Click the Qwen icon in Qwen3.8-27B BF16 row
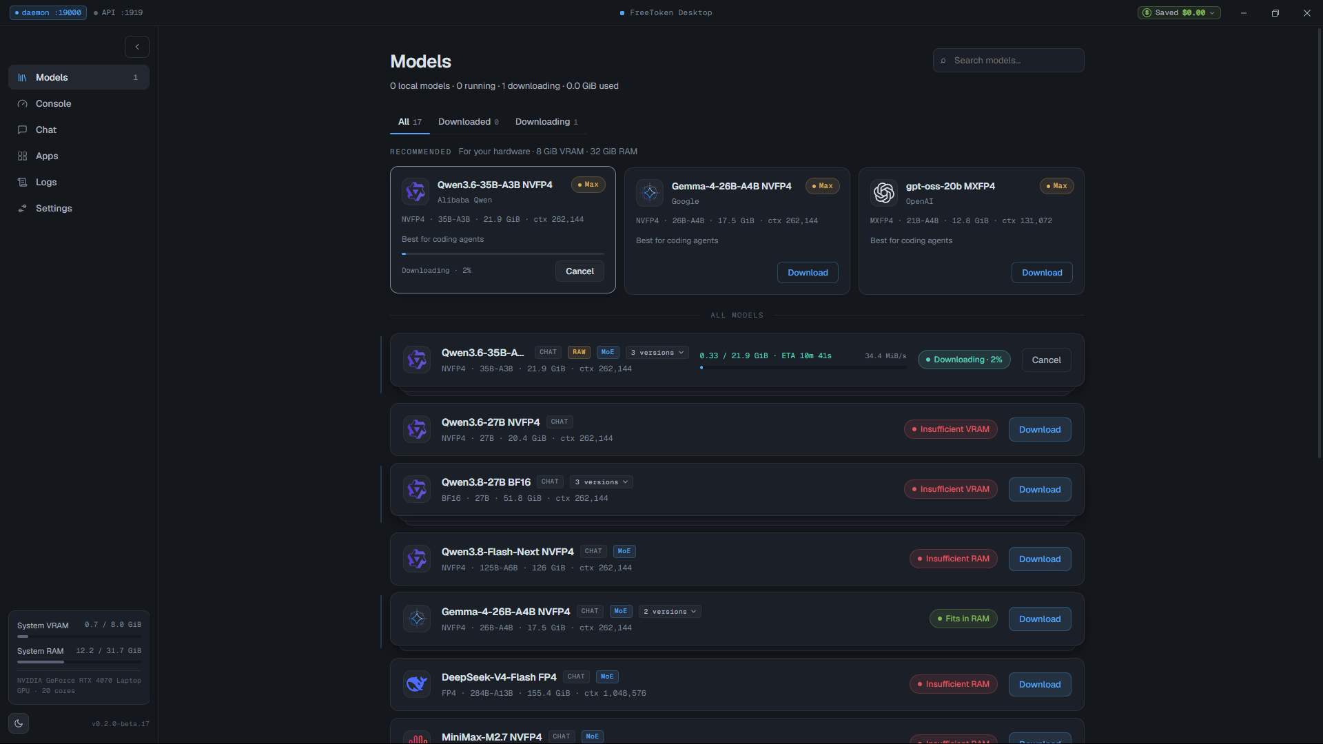The height and width of the screenshot is (744, 1323). [417, 489]
